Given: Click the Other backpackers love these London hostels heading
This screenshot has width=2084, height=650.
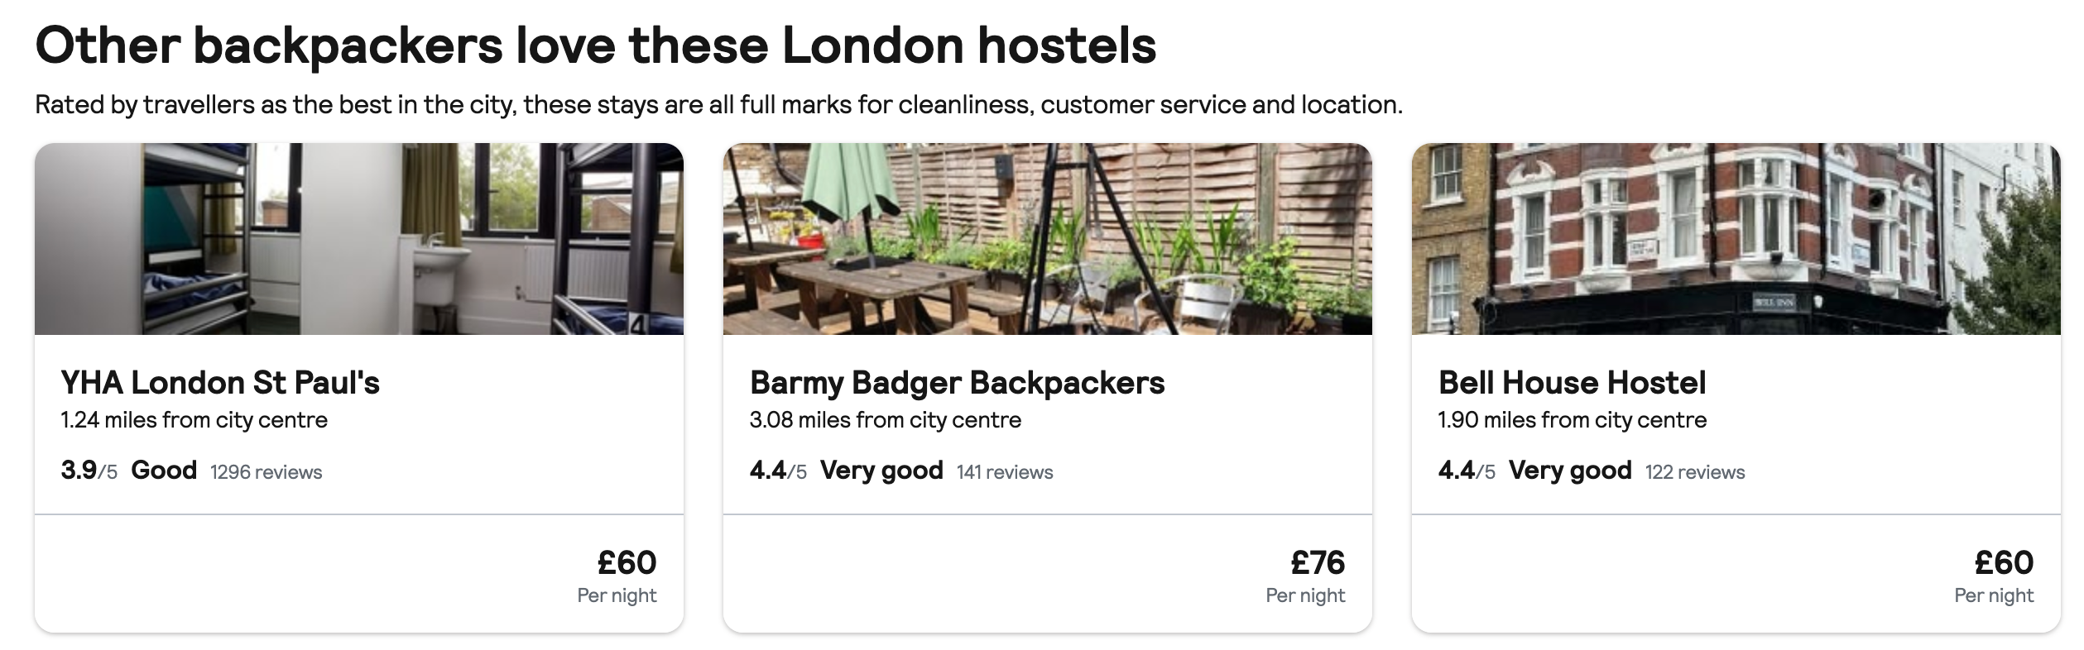Looking at the screenshot, I should 596,48.
